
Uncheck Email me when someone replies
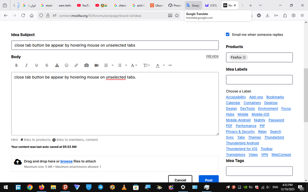tap(228, 34)
